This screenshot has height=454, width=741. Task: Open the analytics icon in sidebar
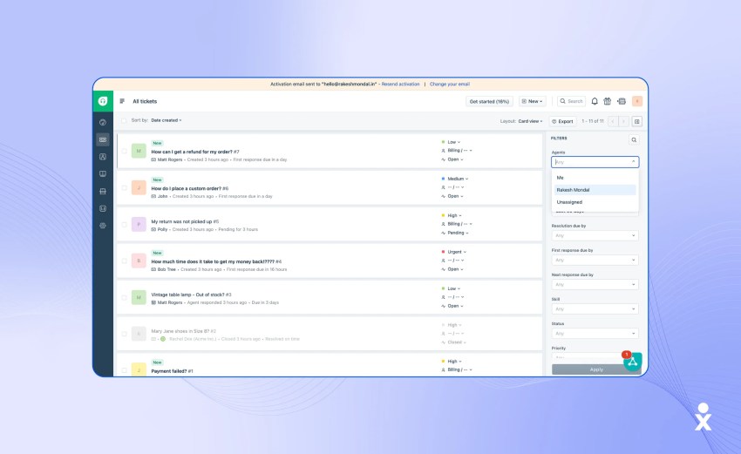pos(103,208)
